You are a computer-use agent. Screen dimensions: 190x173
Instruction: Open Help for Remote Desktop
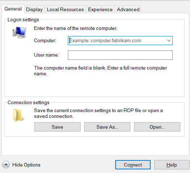click(172, 165)
